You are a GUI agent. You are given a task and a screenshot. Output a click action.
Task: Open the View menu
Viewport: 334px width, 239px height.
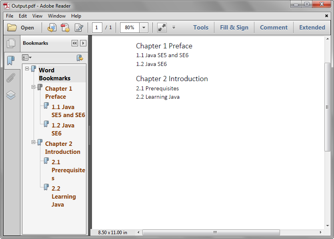click(x=37, y=16)
